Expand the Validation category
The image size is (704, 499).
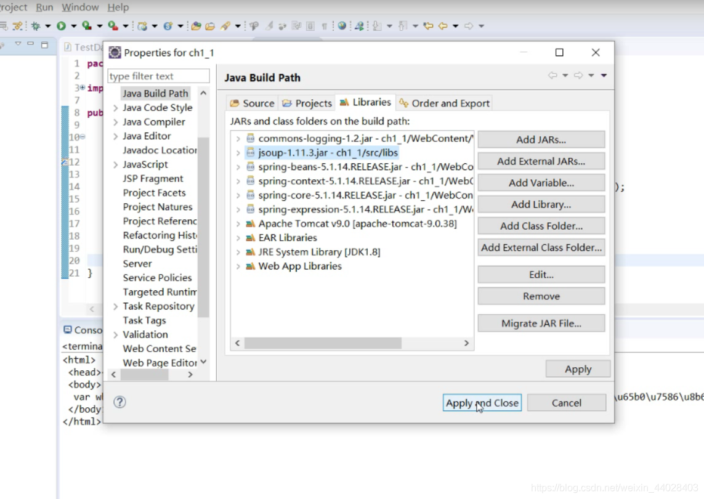[x=115, y=335]
